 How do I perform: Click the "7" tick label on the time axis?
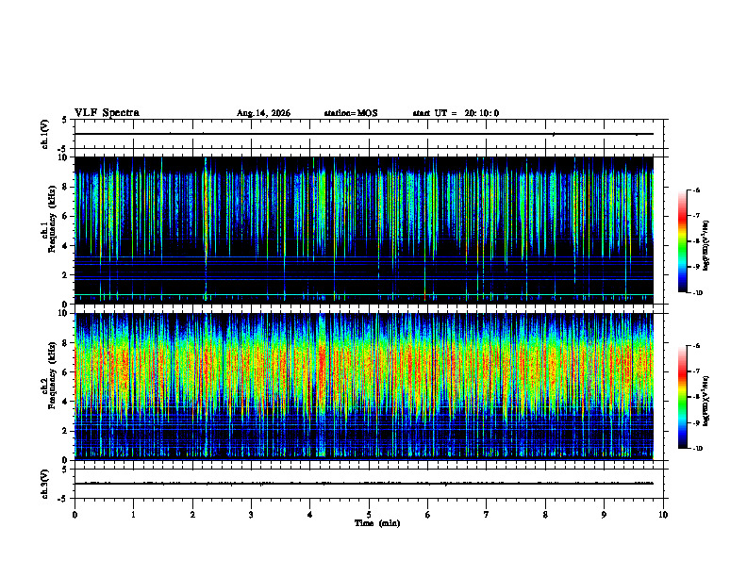(x=487, y=515)
